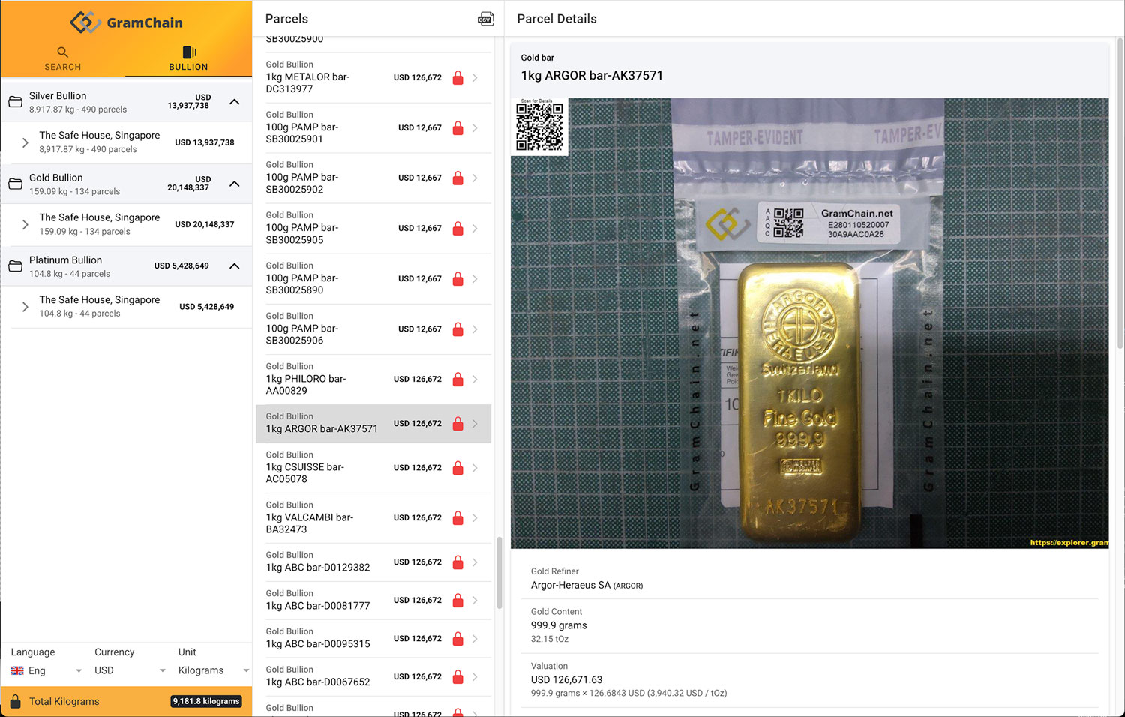
Task: Click the folder icon beside Silver Bullion
Action: [x=15, y=102]
